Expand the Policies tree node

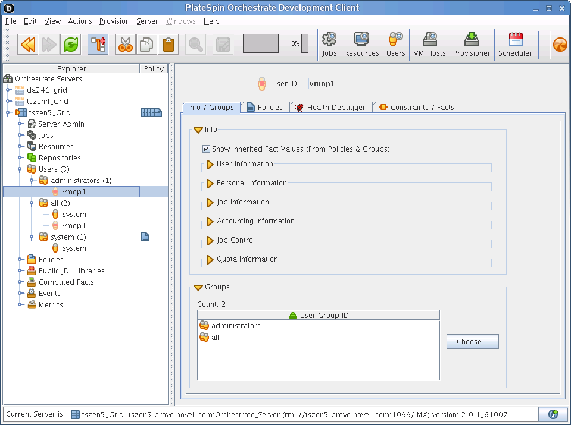pos(21,259)
